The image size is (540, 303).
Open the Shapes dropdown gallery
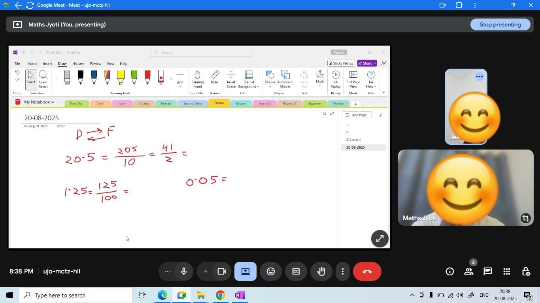270,79
